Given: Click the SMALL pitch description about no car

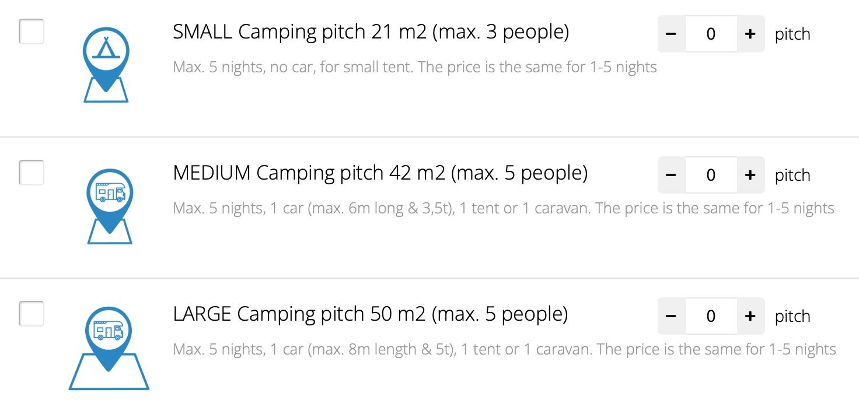Looking at the screenshot, I should coord(415,68).
